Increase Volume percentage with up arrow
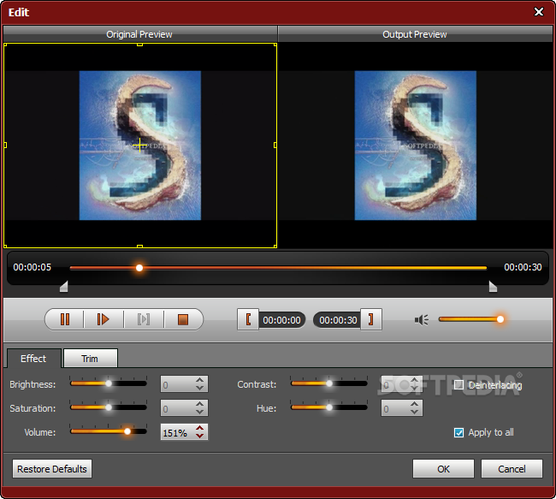Viewport: 556px width, 499px height. [x=199, y=428]
